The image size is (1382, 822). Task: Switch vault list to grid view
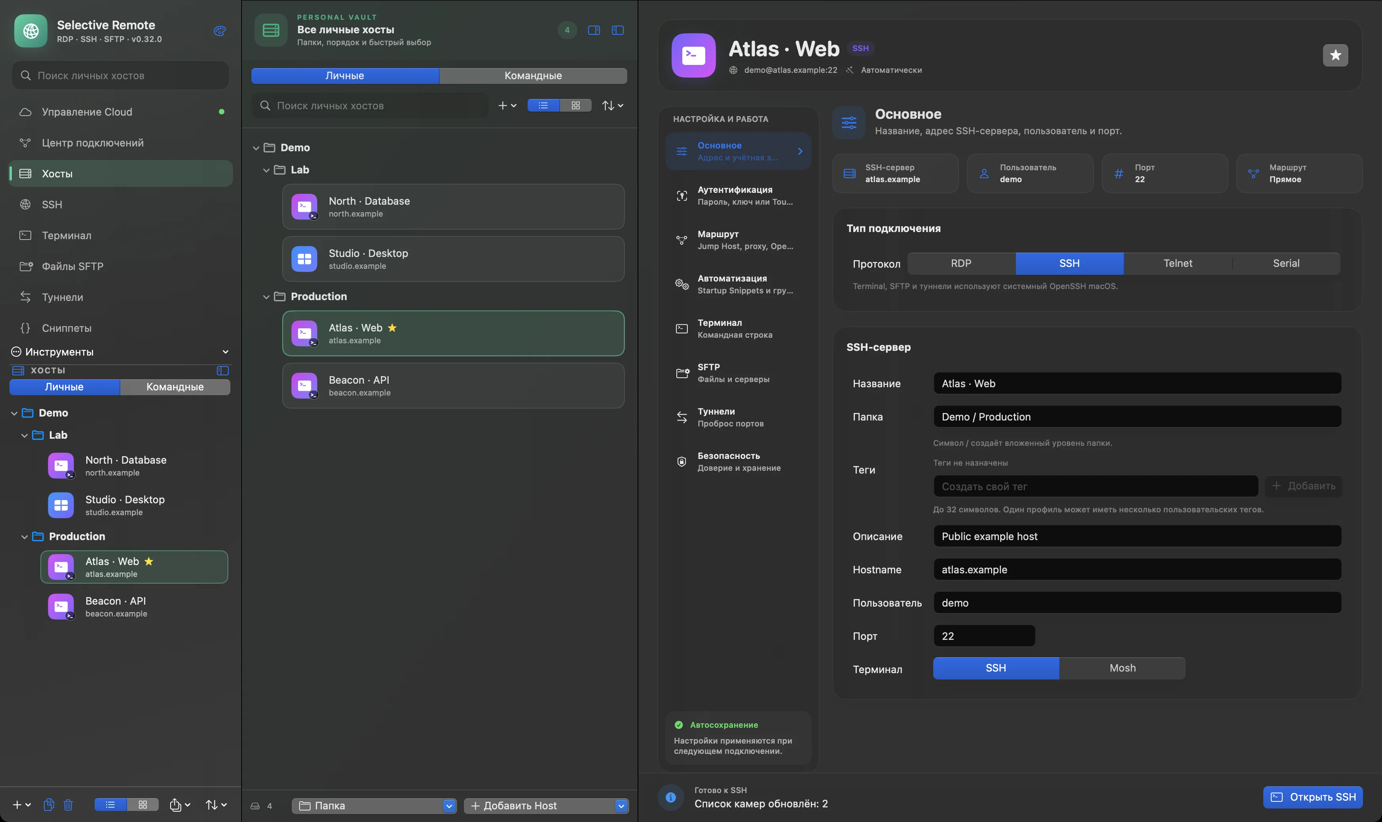point(575,105)
